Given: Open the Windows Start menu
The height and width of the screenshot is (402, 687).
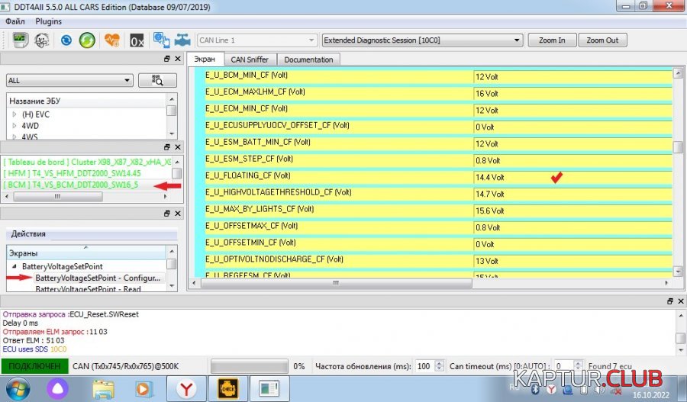Looking at the screenshot, I should (x=18, y=389).
